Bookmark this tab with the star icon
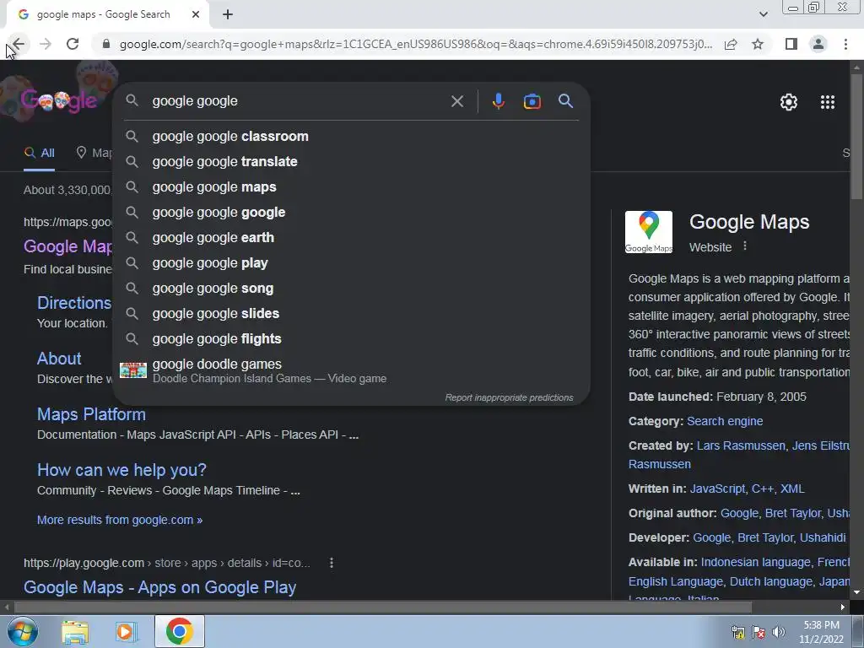This screenshot has height=648, width=864. tap(758, 44)
